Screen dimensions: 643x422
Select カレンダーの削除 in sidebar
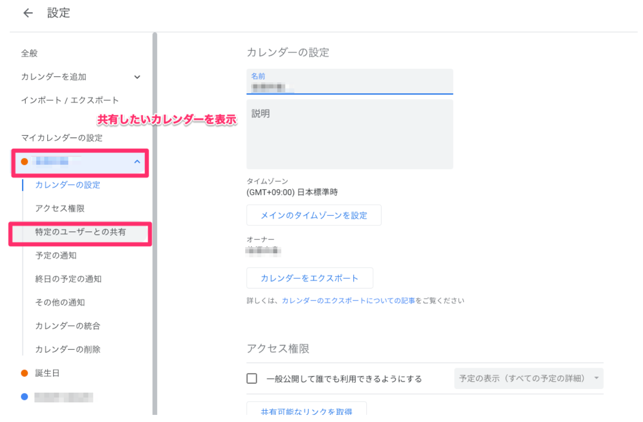(x=68, y=349)
